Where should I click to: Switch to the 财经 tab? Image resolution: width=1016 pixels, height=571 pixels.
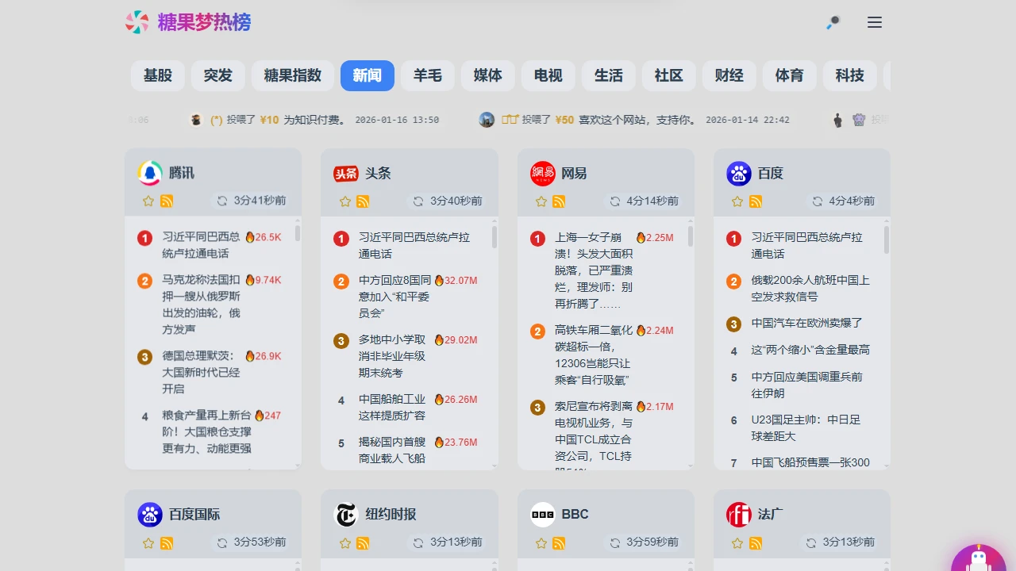[729, 75]
